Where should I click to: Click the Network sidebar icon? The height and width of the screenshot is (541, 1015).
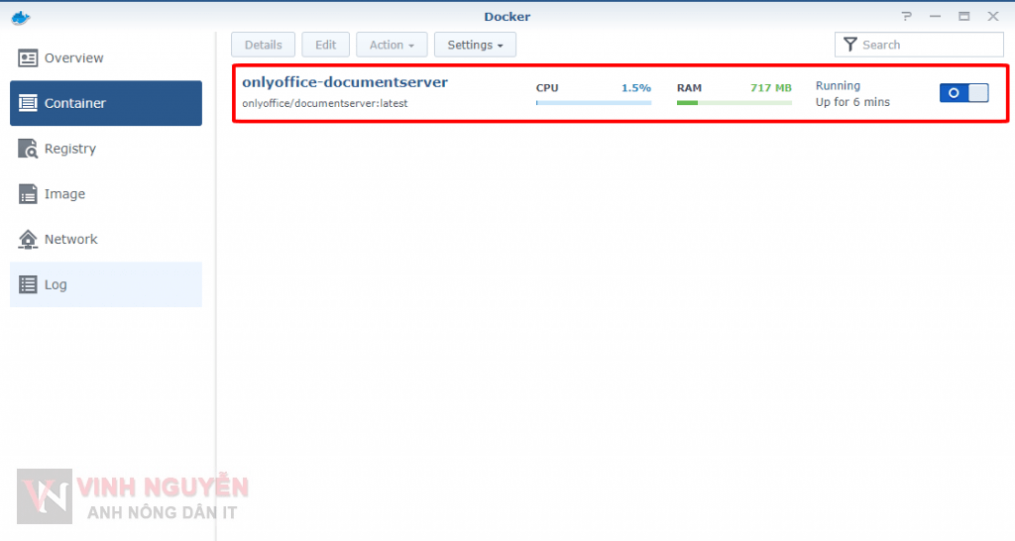coord(28,240)
